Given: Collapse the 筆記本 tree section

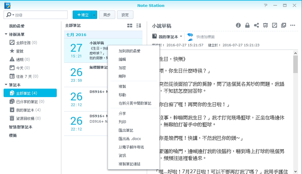Looking at the screenshot, I should tap(6, 85).
